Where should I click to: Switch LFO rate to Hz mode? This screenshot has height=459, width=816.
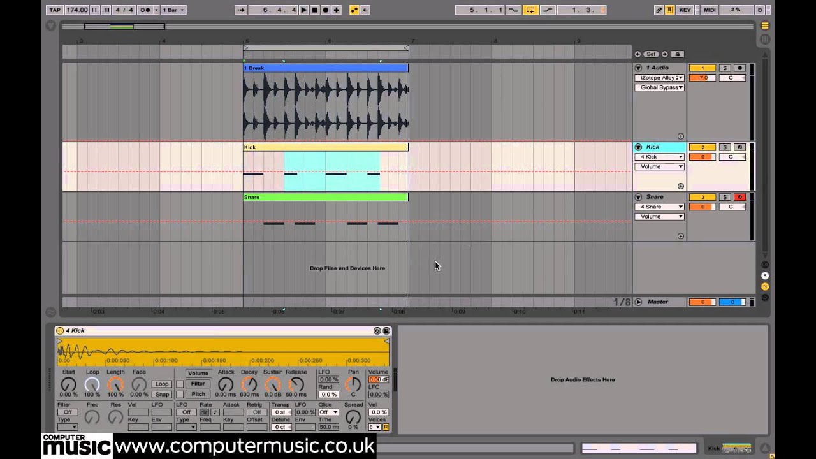point(205,412)
